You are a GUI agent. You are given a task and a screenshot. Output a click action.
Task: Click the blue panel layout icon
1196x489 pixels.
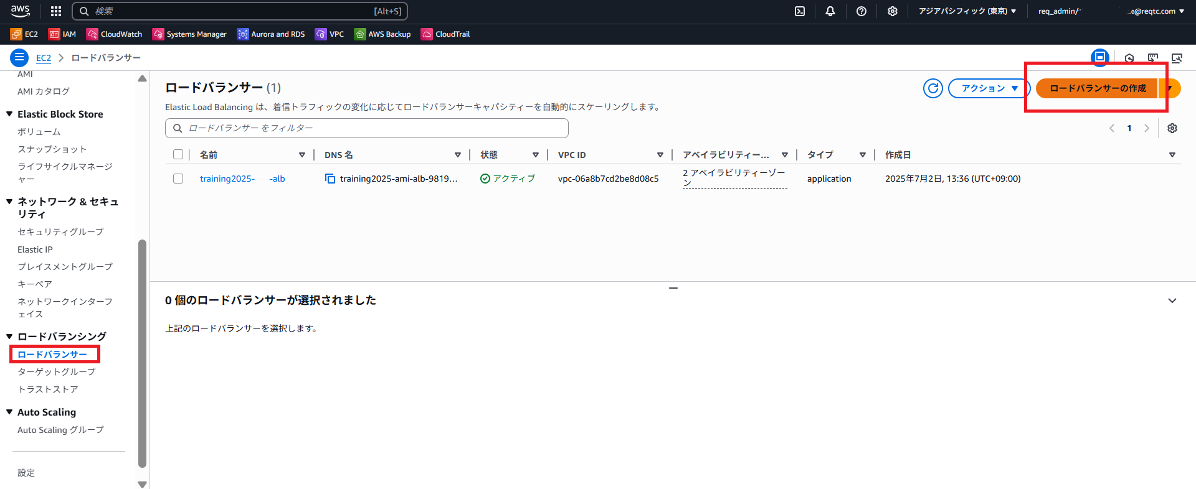pos(1100,57)
